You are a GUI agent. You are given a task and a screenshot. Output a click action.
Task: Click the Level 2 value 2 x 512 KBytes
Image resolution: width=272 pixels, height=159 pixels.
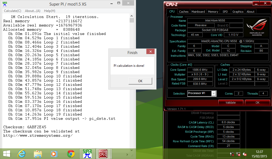tap(242, 79)
